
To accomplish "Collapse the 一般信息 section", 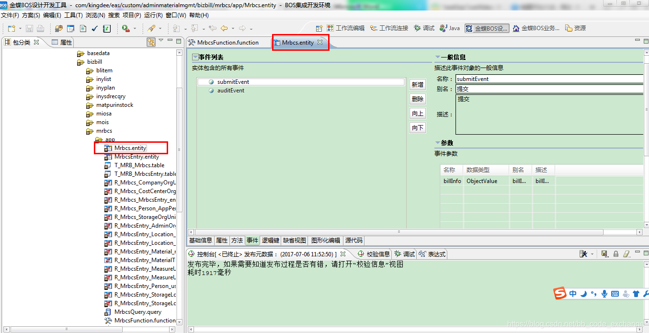I will click(x=437, y=57).
